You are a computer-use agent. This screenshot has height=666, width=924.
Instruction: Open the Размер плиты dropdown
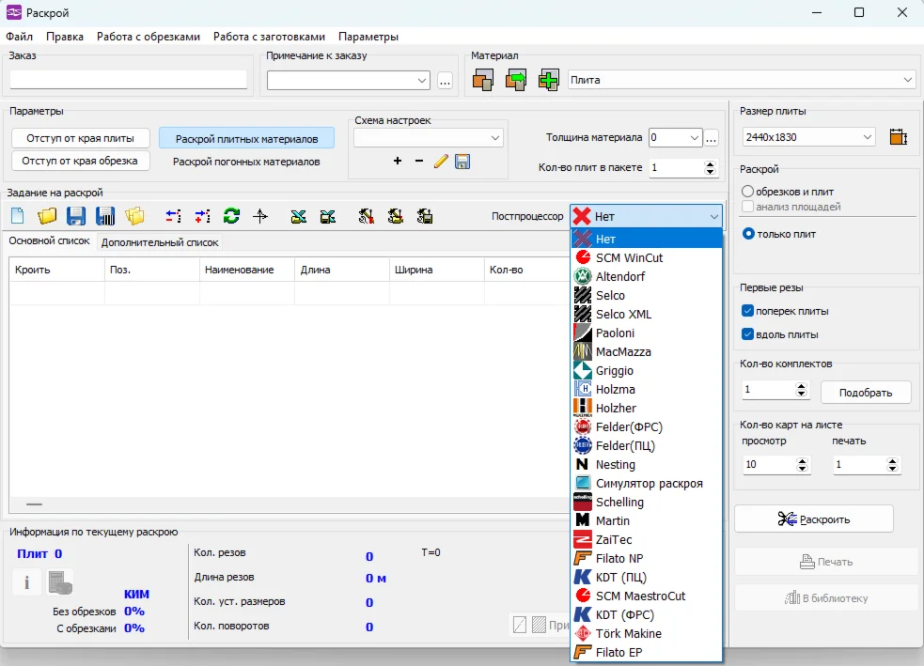point(867,137)
